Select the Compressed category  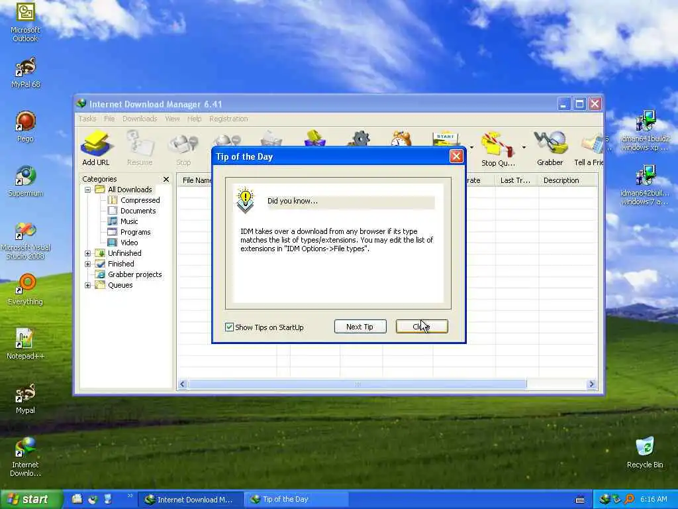134,200
